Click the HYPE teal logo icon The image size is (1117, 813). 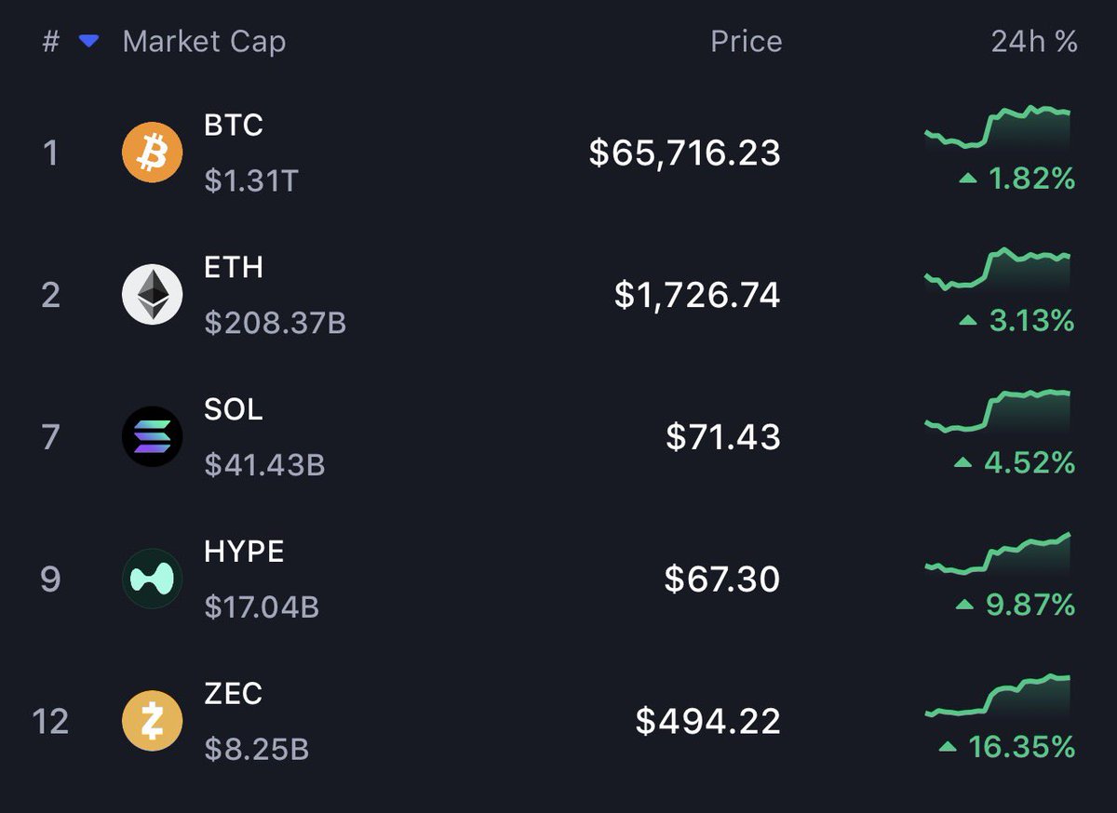tap(152, 579)
